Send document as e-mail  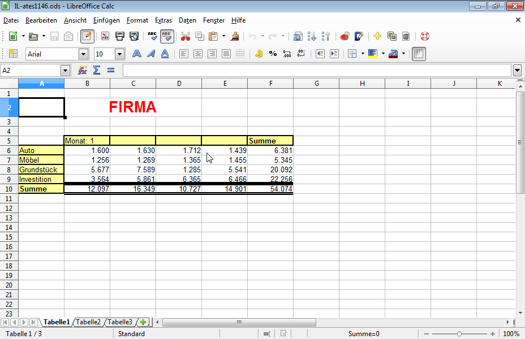coord(68,36)
